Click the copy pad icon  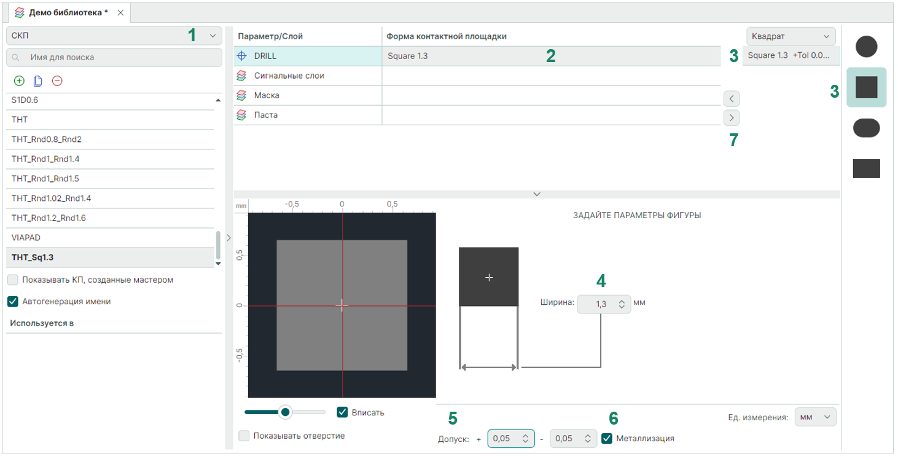(x=38, y=80)
